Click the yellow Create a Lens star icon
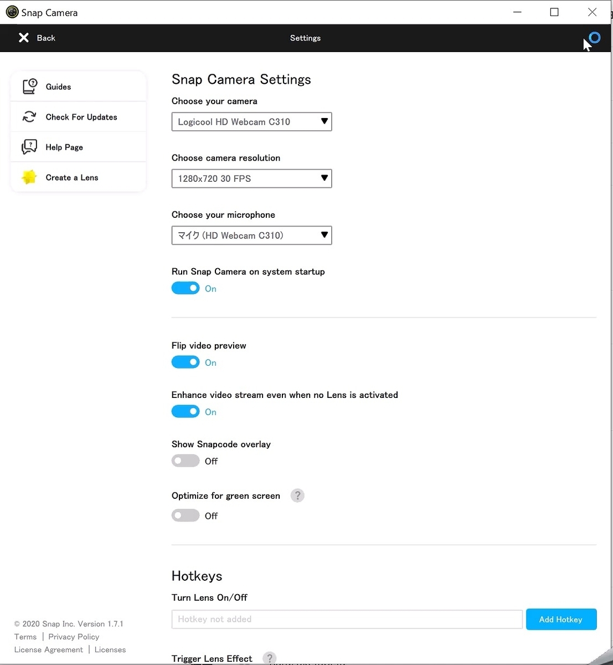 (x=29, y=177)
